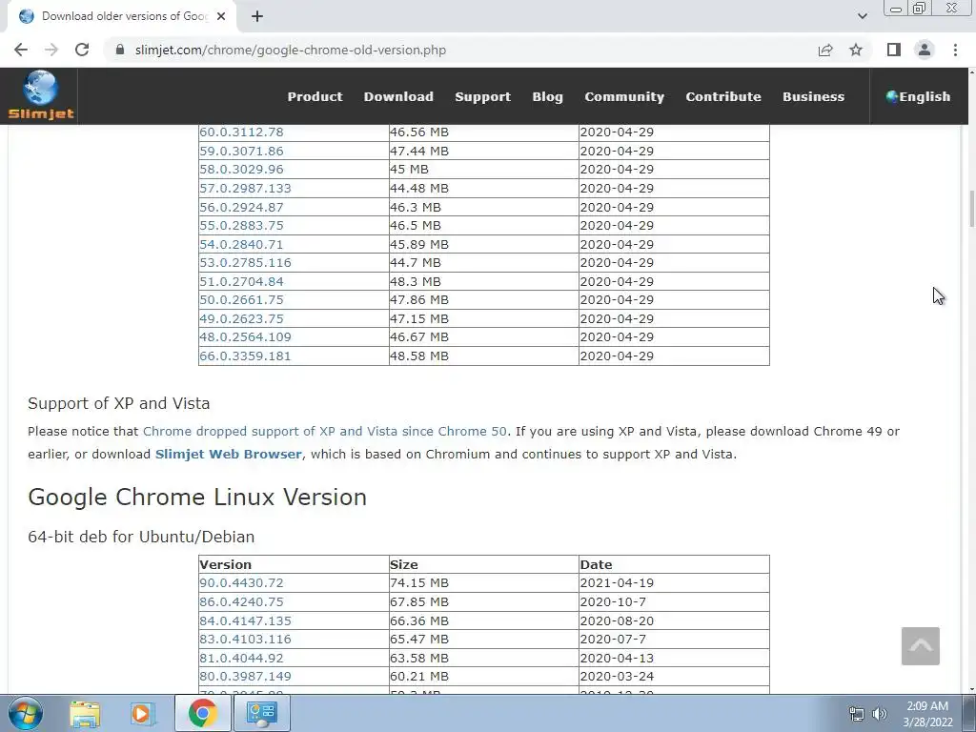Click the page vertical scrollbar thumb
The image size is (976, 732).
coord(970,210)
